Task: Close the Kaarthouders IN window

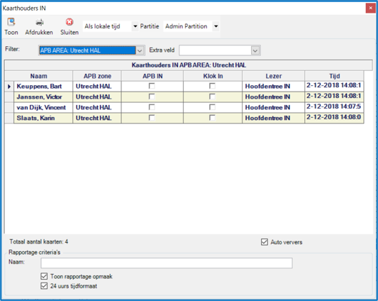Action: tap(370, 9)
